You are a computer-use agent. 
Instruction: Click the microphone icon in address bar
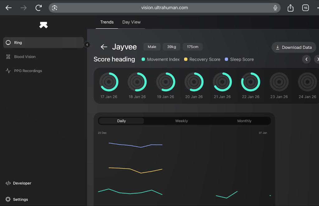(275, 8)
